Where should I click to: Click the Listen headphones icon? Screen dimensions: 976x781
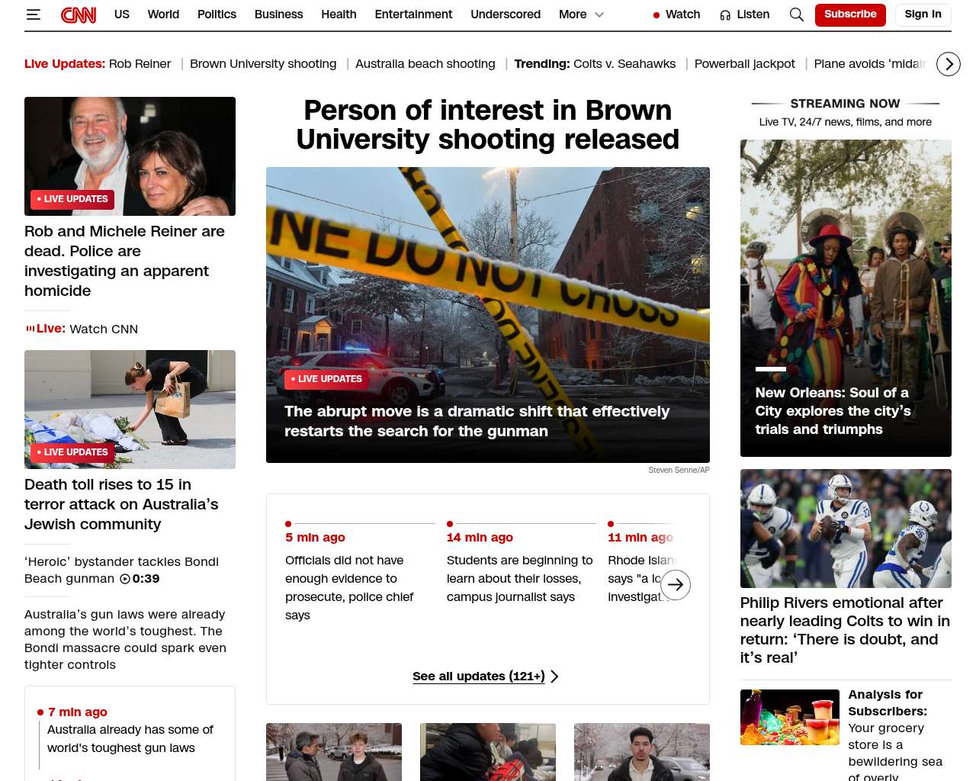tap(725, 15)
